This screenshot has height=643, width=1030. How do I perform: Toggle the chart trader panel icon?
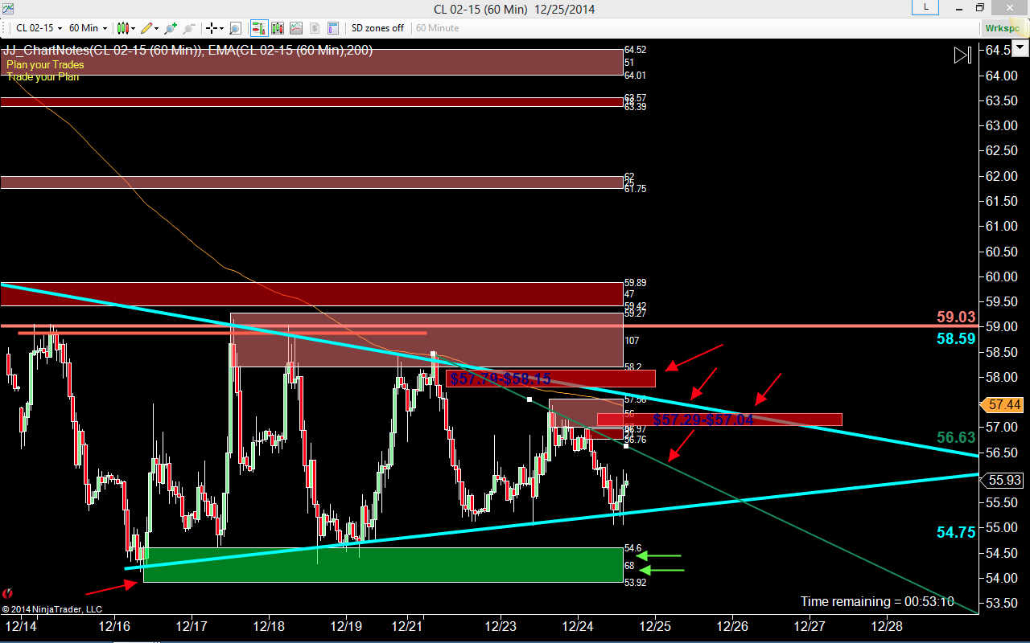(x=259, y=28)
